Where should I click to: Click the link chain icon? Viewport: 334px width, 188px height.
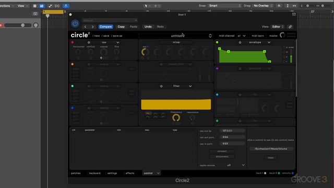(x=290, y=27)
